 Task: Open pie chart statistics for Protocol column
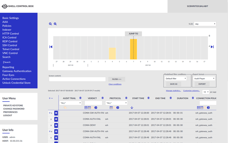point(118,107)
